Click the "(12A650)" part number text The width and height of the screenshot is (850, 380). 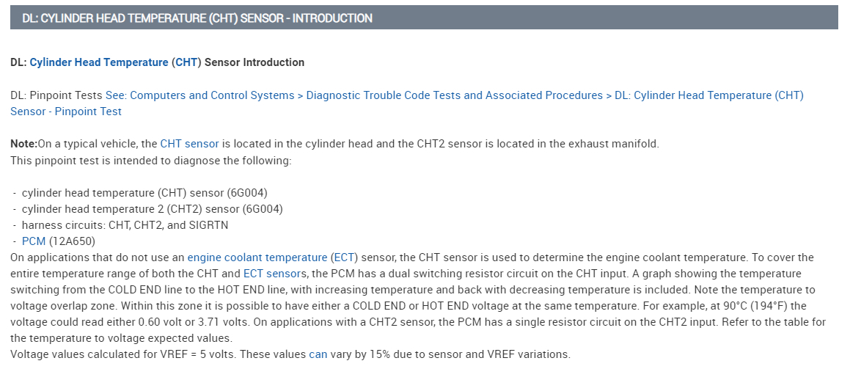(x=72, y=241)
